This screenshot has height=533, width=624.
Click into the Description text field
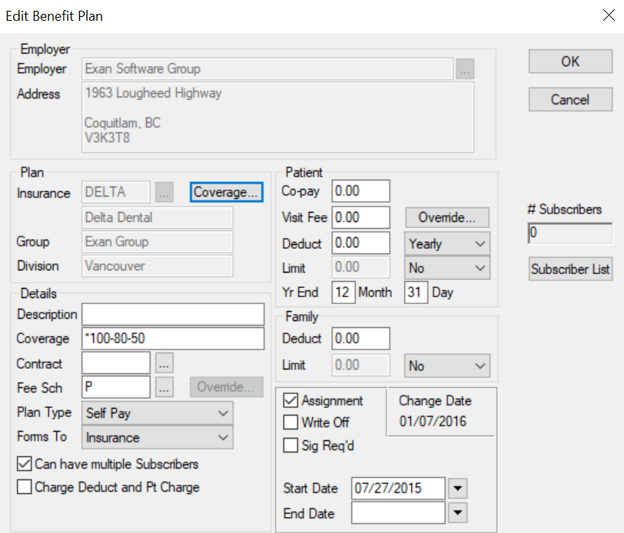173,315
